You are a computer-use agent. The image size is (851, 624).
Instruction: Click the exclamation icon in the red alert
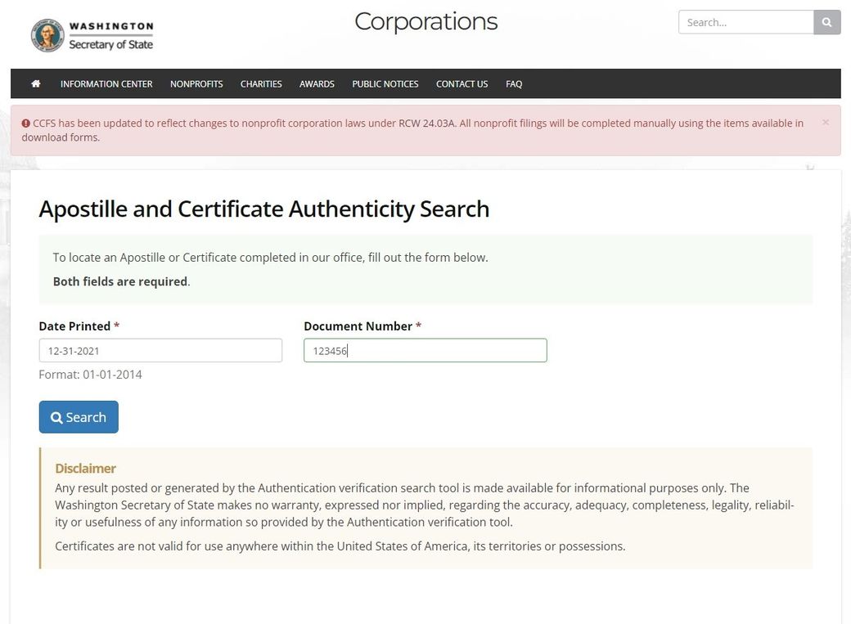(x=26, y=123)
